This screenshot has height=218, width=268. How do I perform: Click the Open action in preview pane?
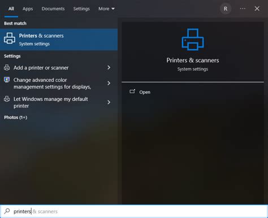[145, 92]
